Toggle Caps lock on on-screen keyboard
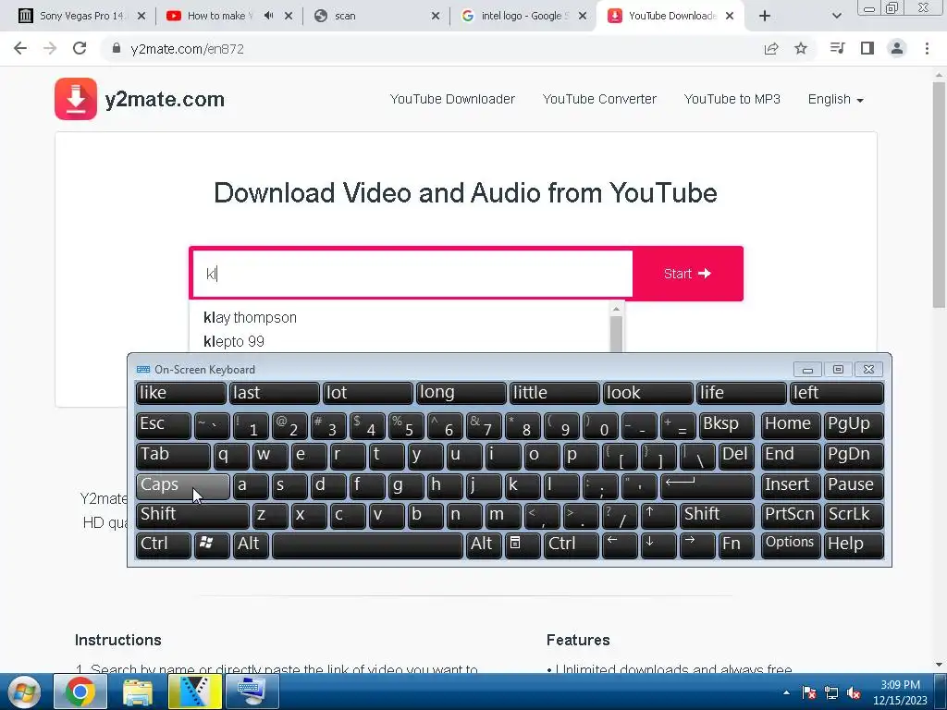The image size is (947, 710). point(183,485)
